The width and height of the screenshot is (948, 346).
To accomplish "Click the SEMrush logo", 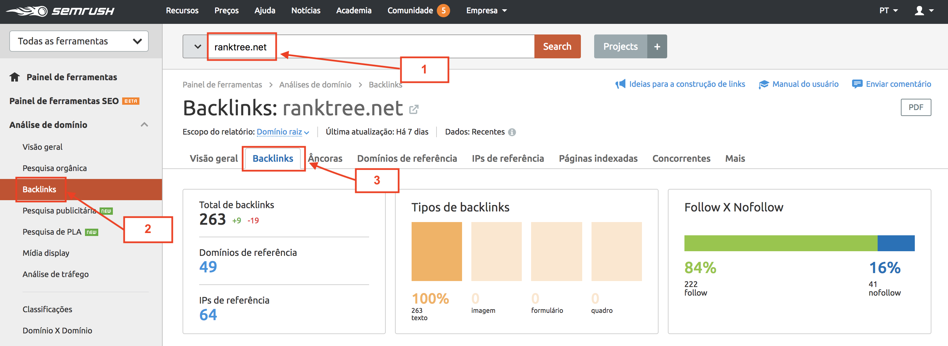I will tap(60, 11).
